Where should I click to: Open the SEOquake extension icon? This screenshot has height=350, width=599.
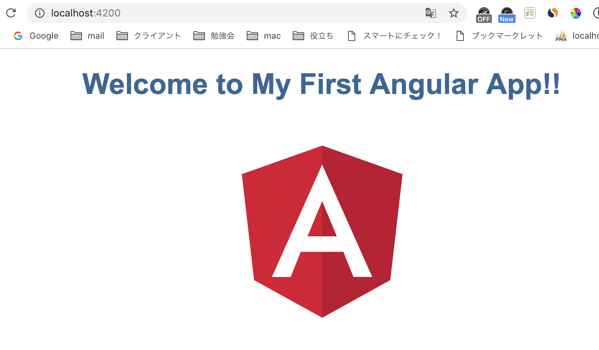pyautogui.click(x=530, y=13)
